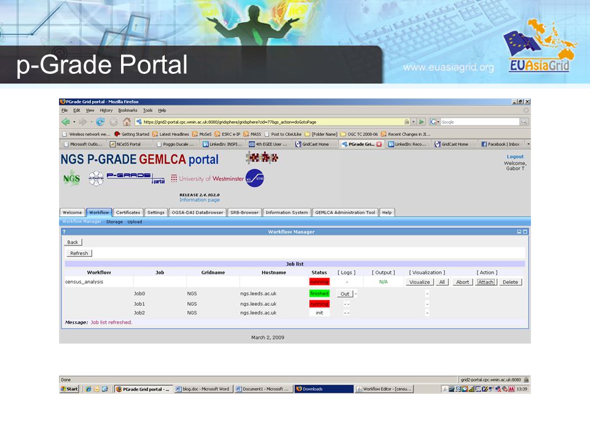
Task: Open the Upload submenu link
Action: [135, 222]
